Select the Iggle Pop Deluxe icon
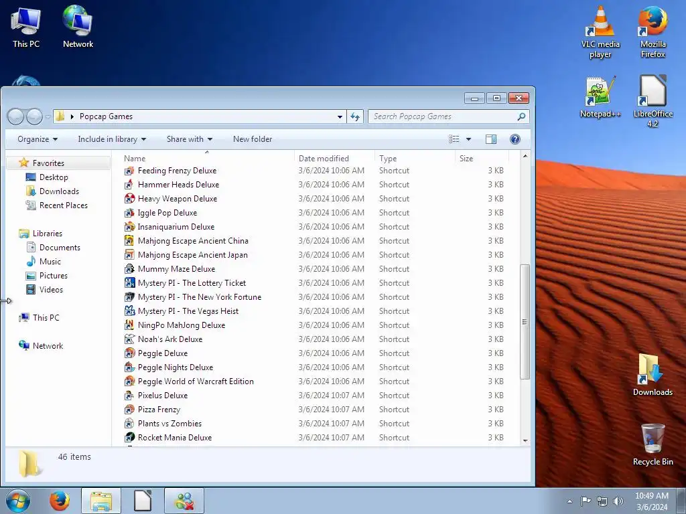This screenshot has height=514, width=686. coord(129,213)
